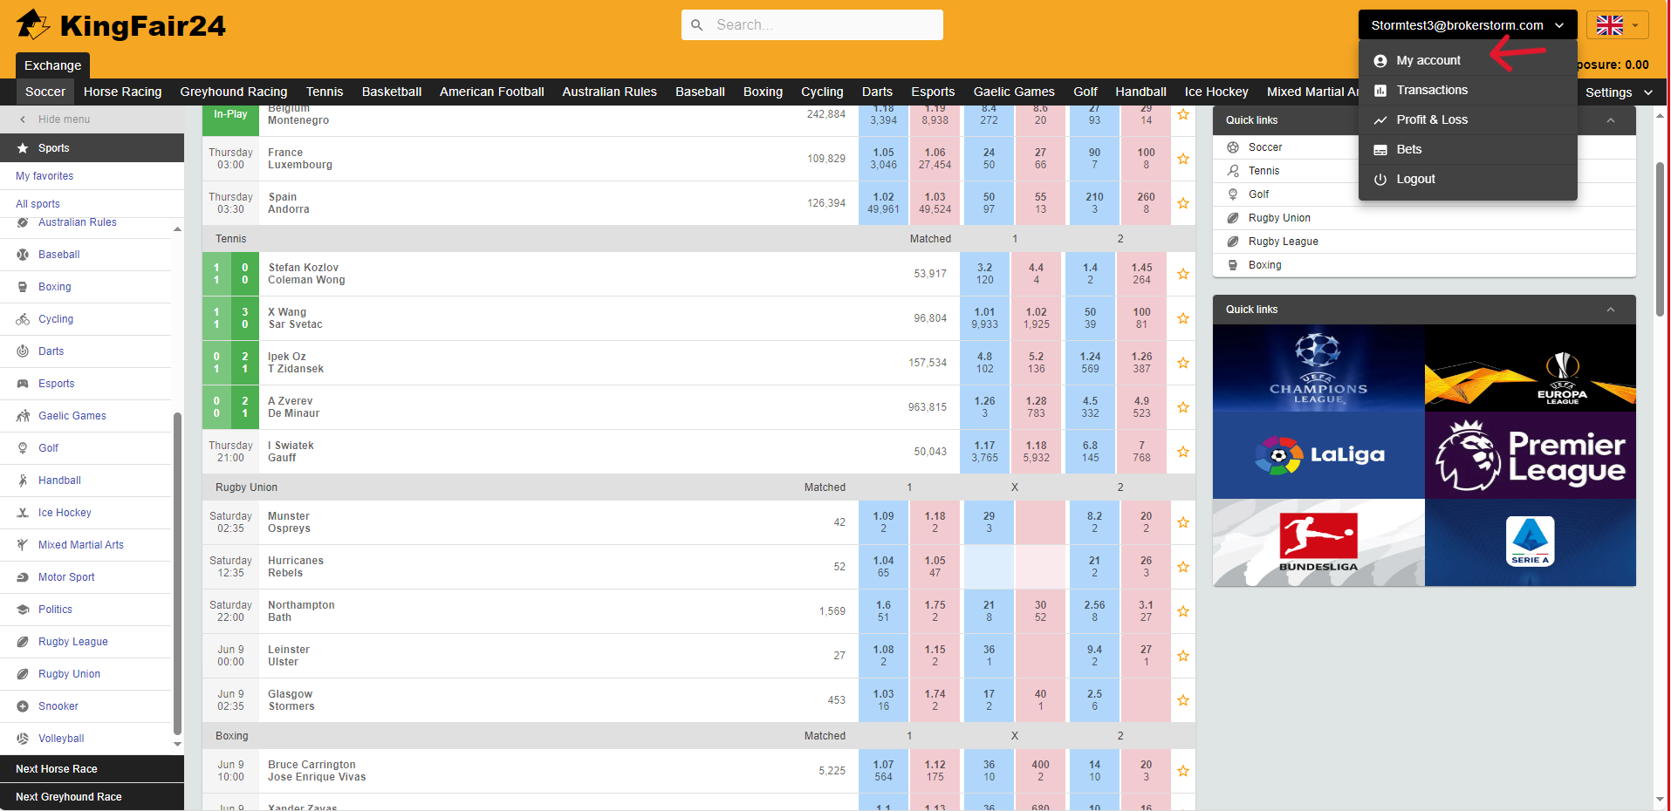Click the Rugby League sidebar icon
Image resolution: width=1671 pixels, height=811 pixels.
tap(23, 642)
